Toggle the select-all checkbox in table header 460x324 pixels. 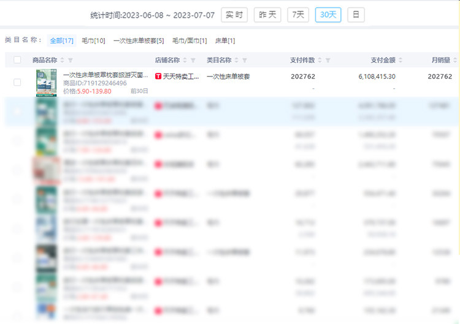click(x=17, y=60)
